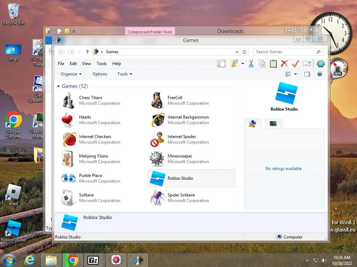The width and height of the screenshot is (357, 267).
Task: Open the File menu
Action: 61,64
